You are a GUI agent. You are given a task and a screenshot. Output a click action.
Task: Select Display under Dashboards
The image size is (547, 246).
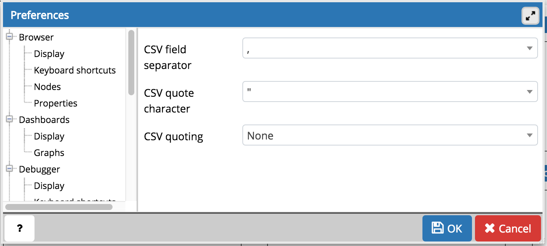point(49,136)
